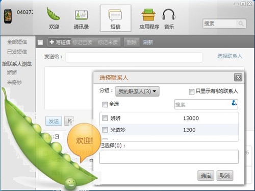Switch to the 短信 messages tab
This screenshot has width=255, height=191.
click(115, 18)
